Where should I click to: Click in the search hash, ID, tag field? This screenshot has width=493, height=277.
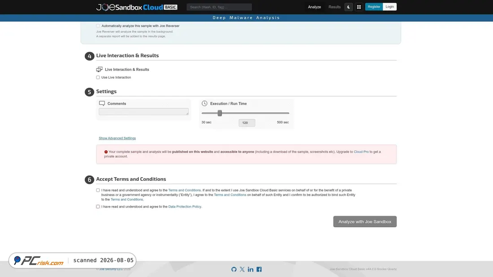tap(219, 7)
